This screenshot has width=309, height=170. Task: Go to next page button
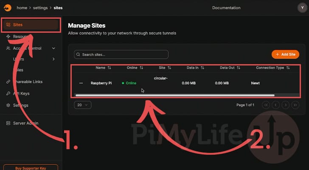(286, 105)
